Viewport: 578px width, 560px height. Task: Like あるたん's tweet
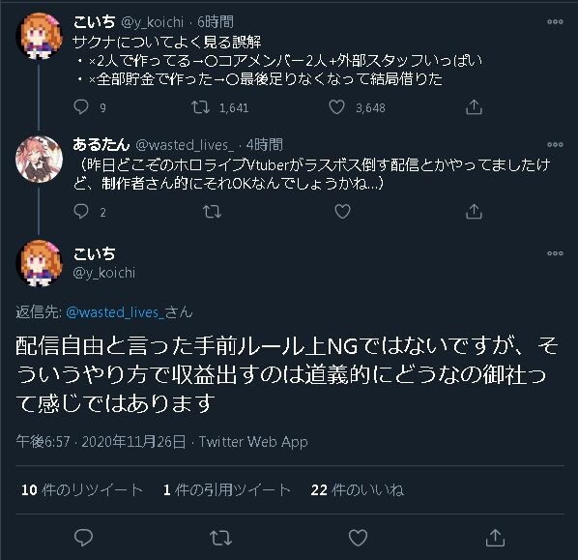[342, 212]
